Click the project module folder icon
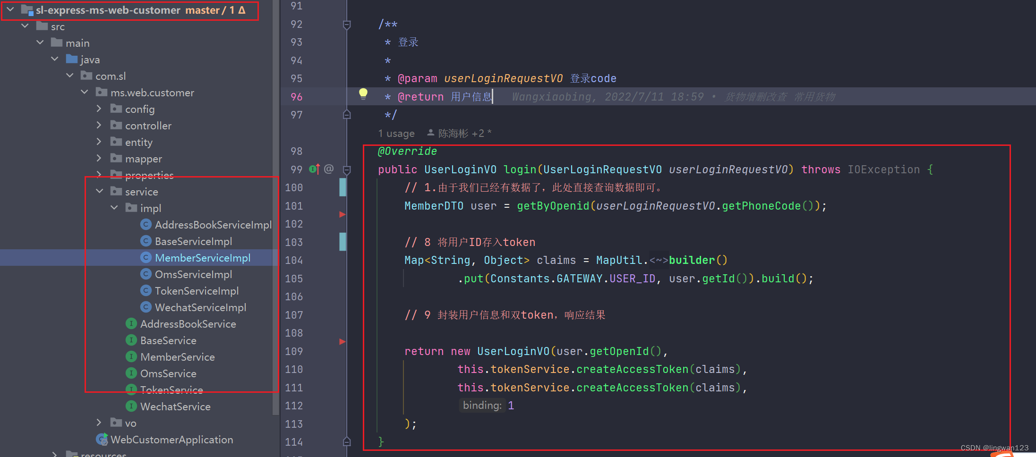The image size is (1036, 457). click(x=27, y=9)
